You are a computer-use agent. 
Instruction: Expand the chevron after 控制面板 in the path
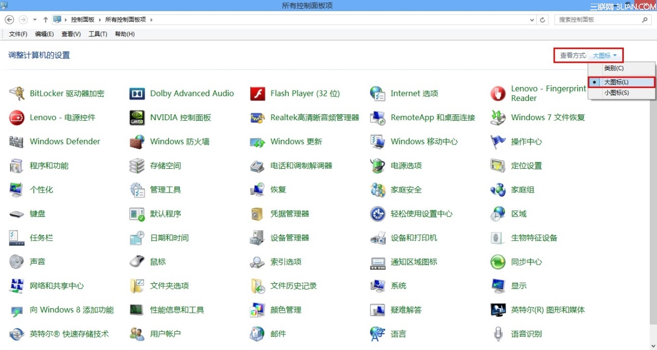[100, 20]
